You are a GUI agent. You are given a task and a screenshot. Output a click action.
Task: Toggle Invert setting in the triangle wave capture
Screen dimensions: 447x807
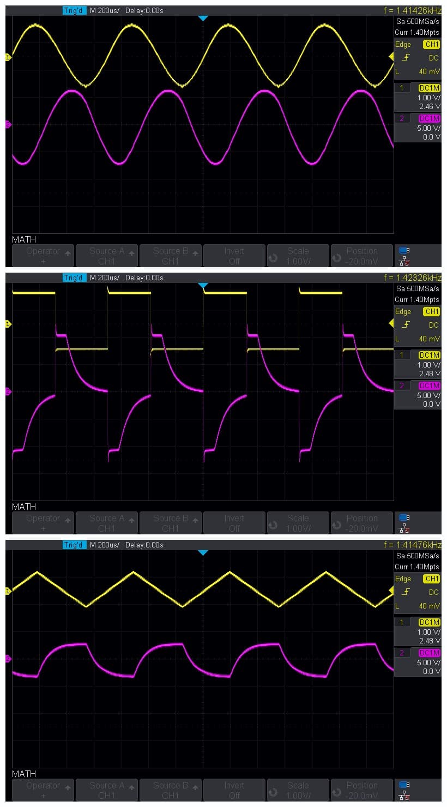point(234,790)
